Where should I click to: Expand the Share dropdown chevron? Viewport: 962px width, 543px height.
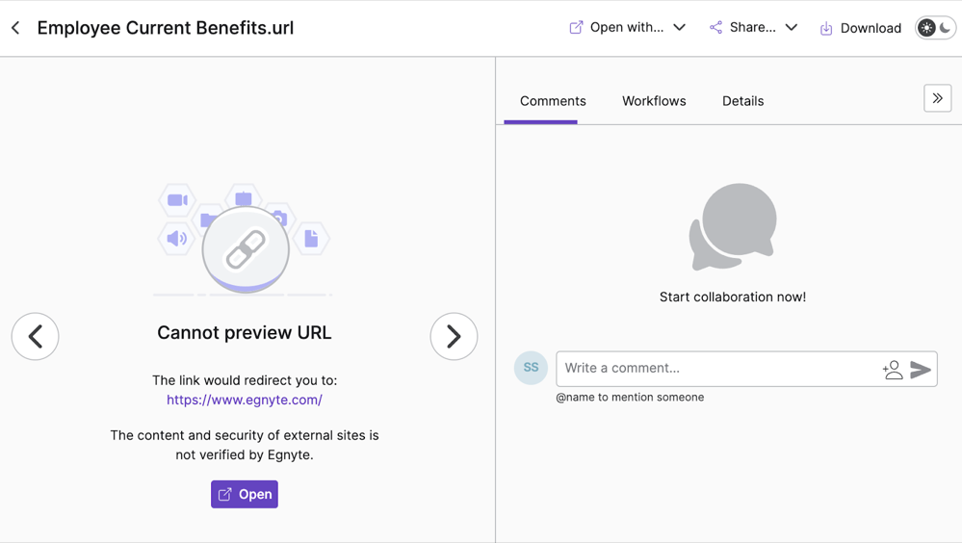792,28
